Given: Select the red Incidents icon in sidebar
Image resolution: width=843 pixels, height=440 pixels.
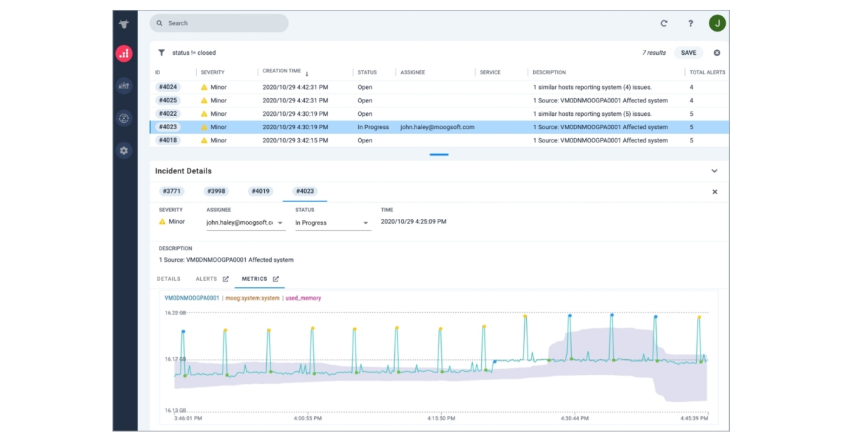Looking at the screenshot, I should pyautogui.click(x=124, y=53).
